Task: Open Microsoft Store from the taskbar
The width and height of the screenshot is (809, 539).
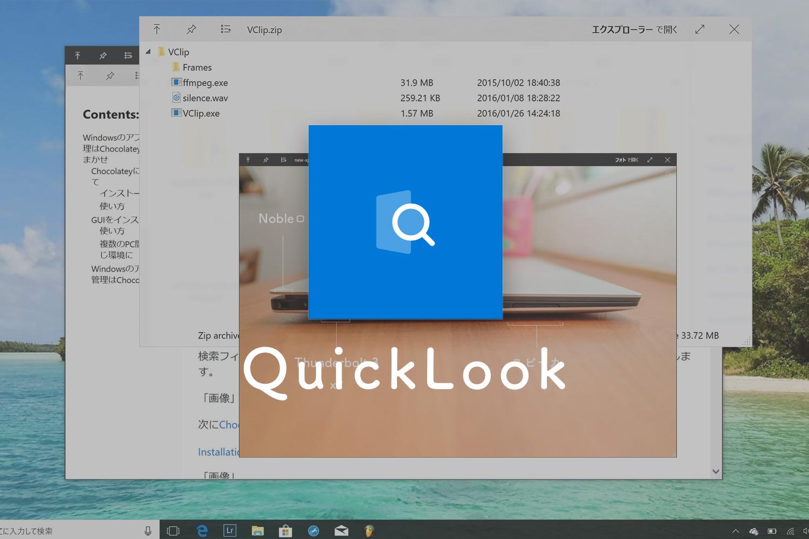Action: point(285,531)
